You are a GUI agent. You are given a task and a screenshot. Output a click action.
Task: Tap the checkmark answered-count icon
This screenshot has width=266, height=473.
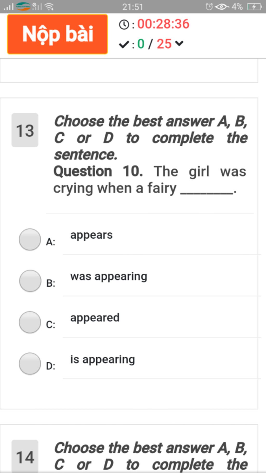124,44
